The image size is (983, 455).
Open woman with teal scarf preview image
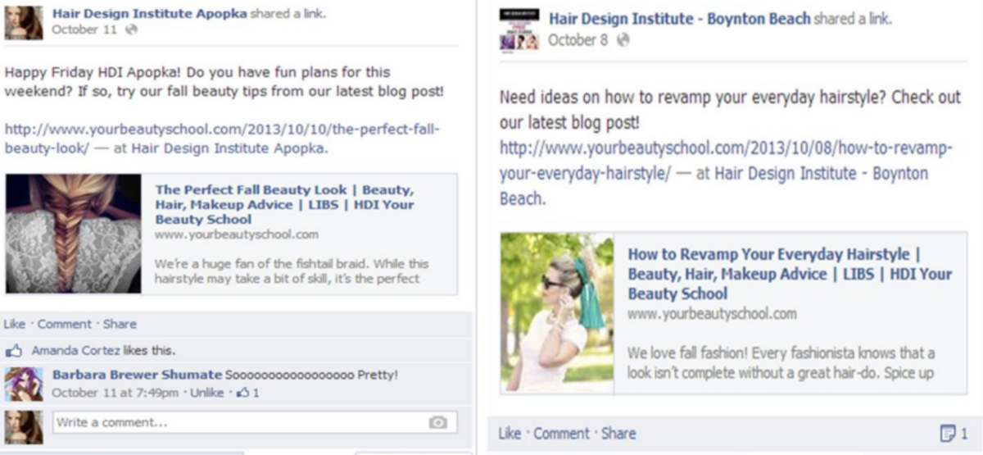tap(557, 312)
